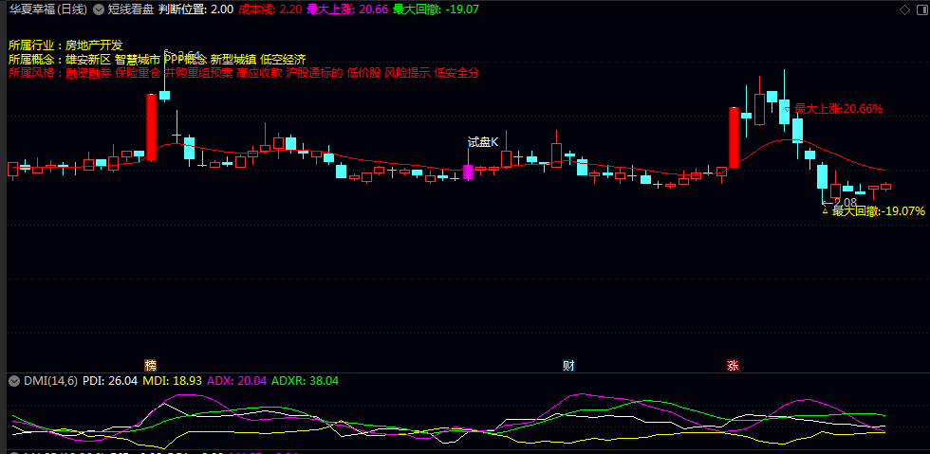Click the header value 最大回撤: -19.07
Screen dimensions: 930x454
pos(436,9)
